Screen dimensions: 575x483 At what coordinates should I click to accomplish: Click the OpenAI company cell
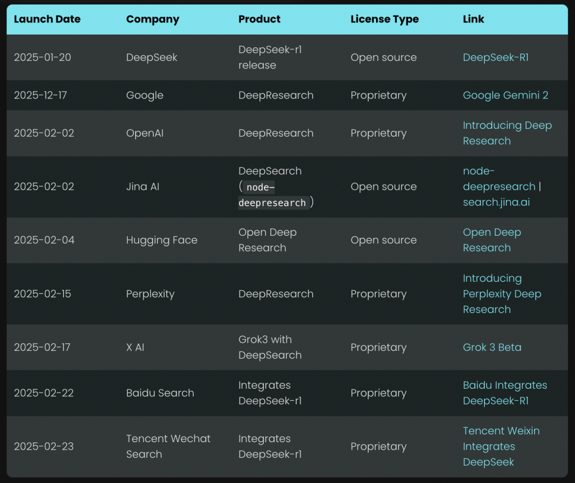(145, 133)
